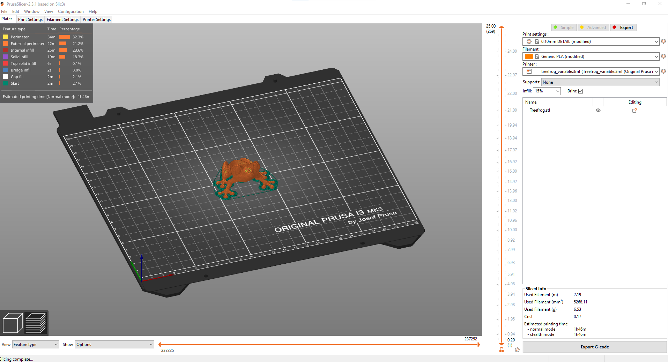Click the Cost value 0.17
Screen dimensions: 668x362
pos(577,317)
